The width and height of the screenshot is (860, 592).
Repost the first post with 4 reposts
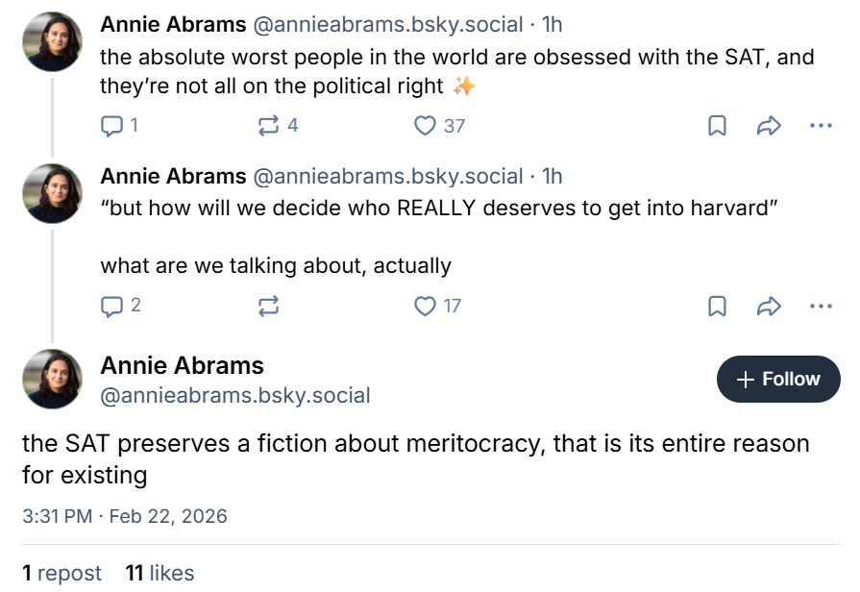(269, 126)
